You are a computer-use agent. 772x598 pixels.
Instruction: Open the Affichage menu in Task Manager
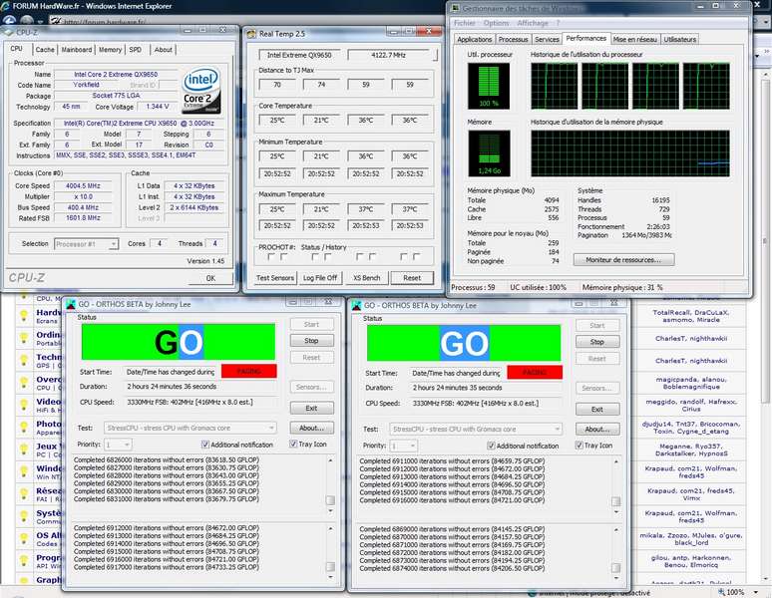[533, 23]
